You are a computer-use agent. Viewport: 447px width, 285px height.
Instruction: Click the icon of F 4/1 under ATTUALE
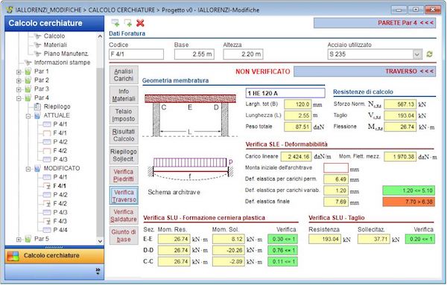(47, 133)
